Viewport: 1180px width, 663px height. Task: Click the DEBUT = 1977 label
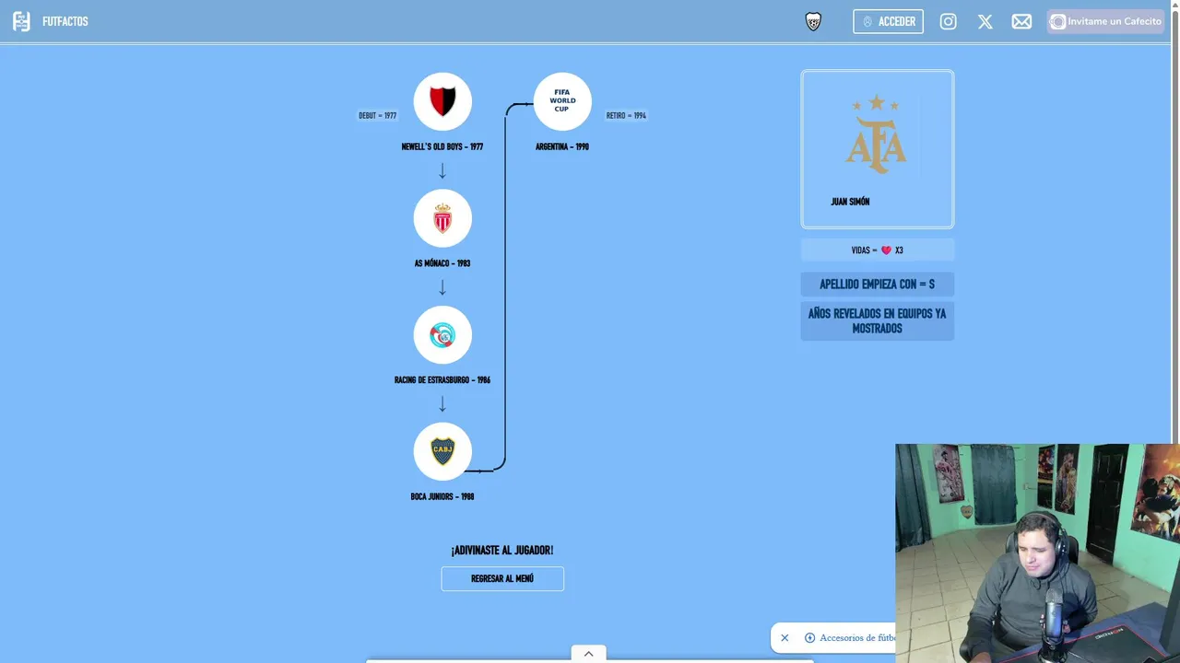pyautogui.click(x=377, y=116)
